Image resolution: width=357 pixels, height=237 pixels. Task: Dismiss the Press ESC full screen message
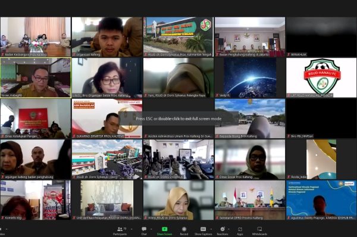tap(178, 118)
